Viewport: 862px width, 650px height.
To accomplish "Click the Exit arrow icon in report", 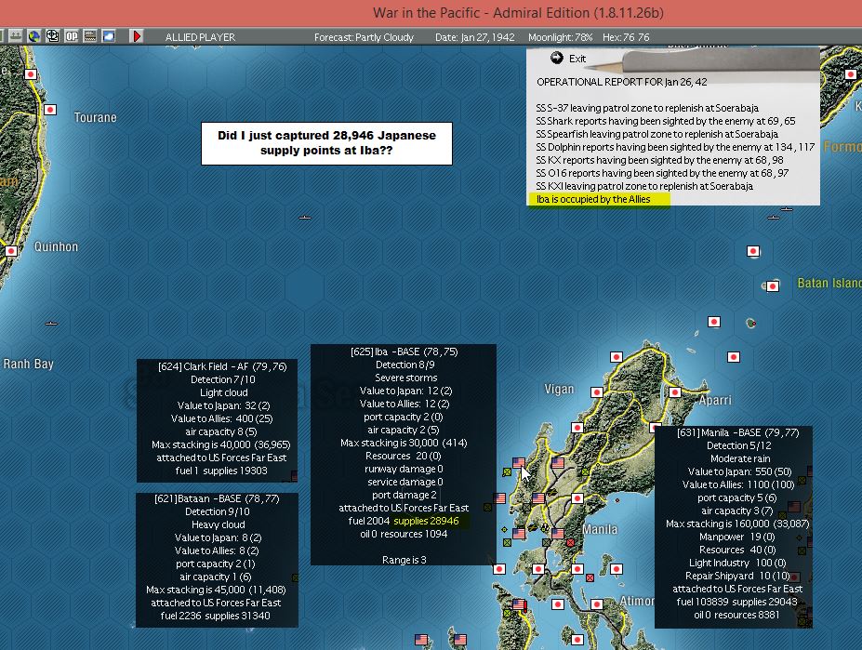I will pyautogui.click(x=556, y=58).
